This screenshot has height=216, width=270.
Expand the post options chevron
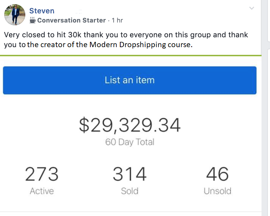pos(252,8)
